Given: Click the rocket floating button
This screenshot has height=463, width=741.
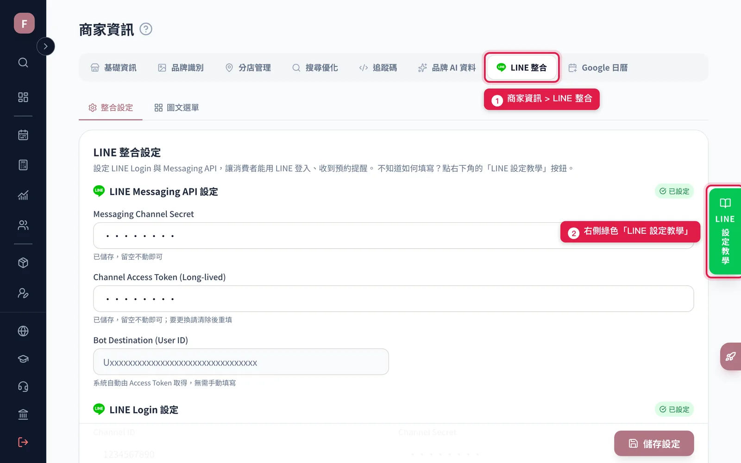Looking at the screenshot, I should point(731,357).
